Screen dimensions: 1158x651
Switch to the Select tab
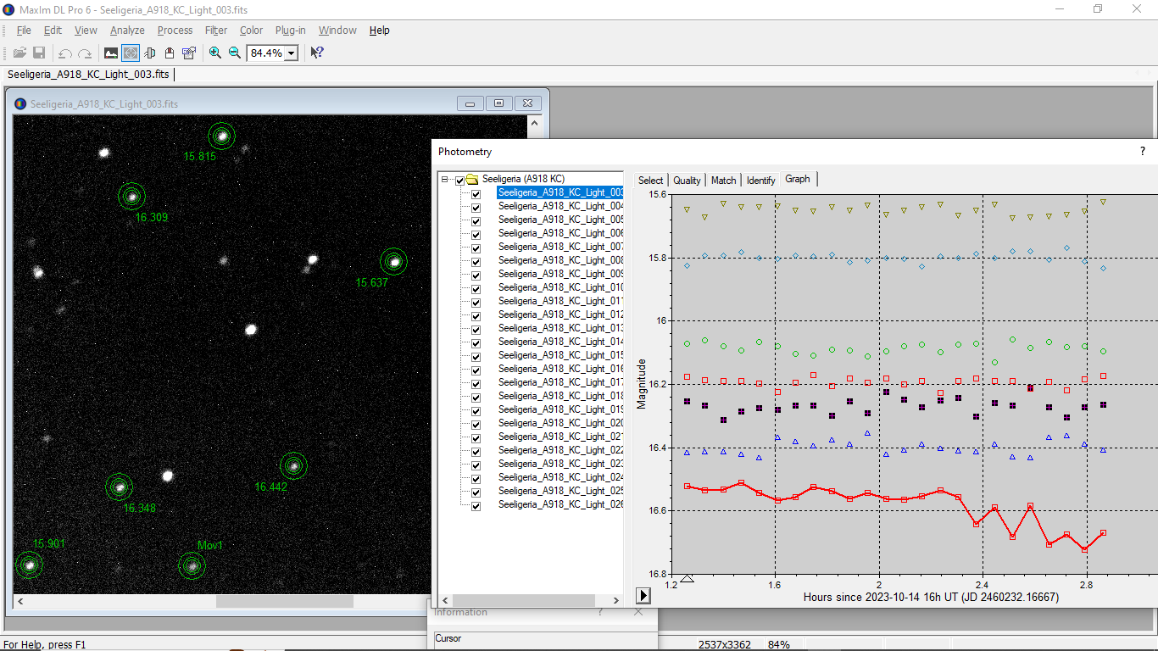[x=651, y=180]
